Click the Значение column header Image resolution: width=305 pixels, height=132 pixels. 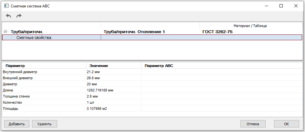tap(114, 66)
